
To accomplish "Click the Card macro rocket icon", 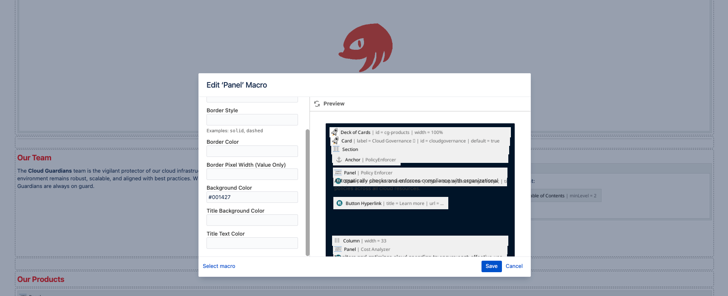I will (x=335, y=141).
